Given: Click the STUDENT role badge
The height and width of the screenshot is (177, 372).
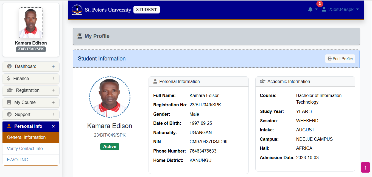Looking at the screenshot, I should tap(146, 10).
